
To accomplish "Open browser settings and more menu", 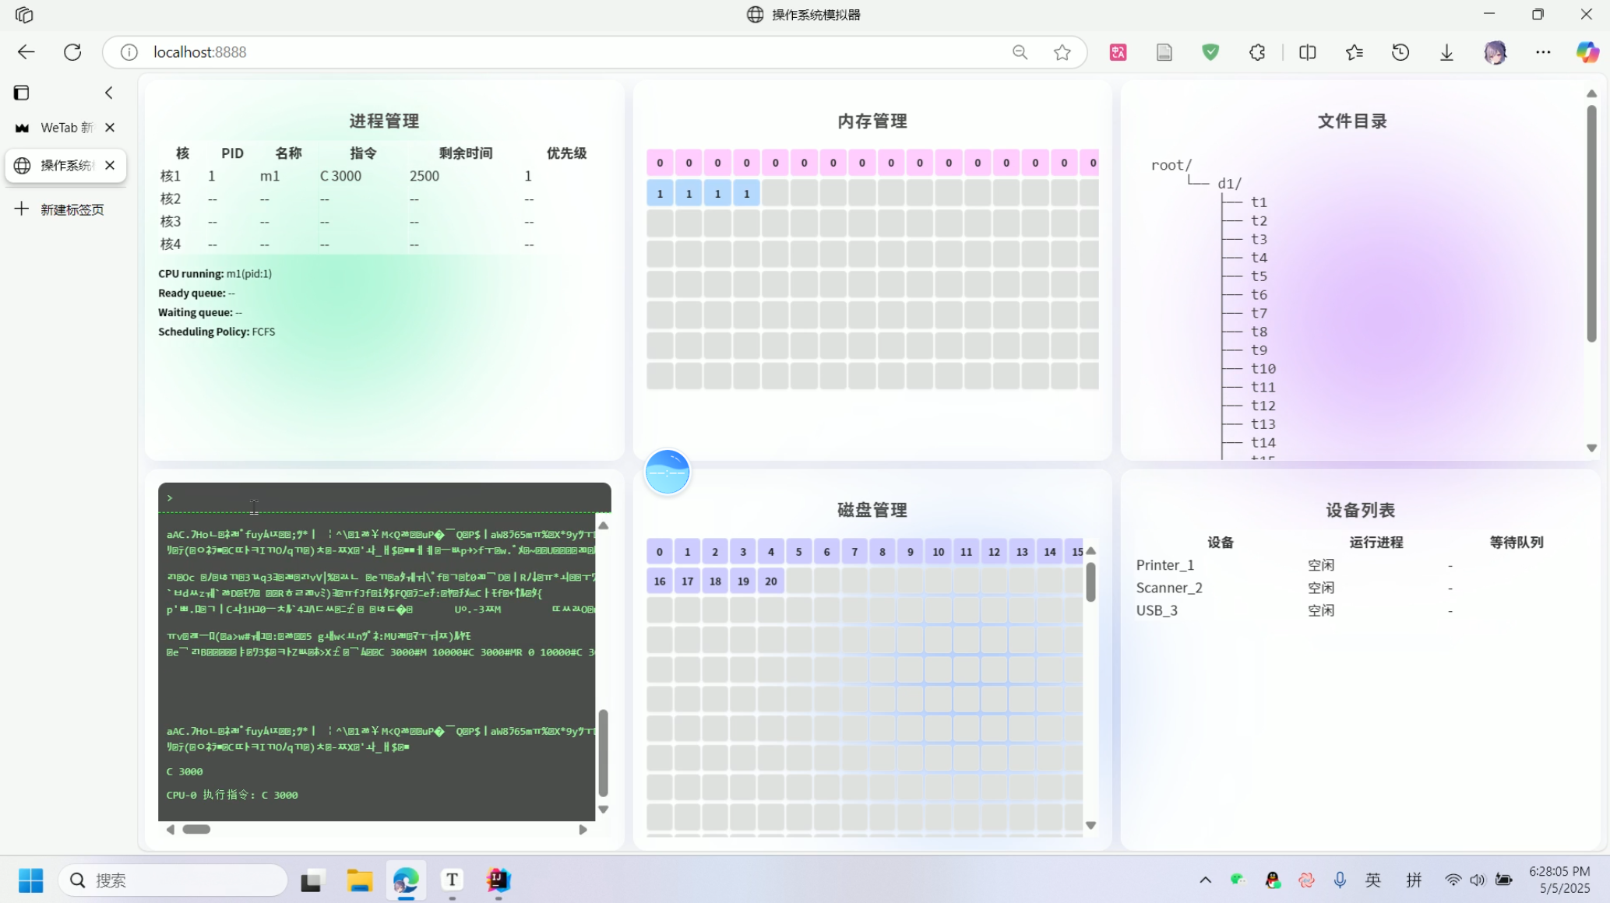I will pyautogui.click(x=1542, y=52).
